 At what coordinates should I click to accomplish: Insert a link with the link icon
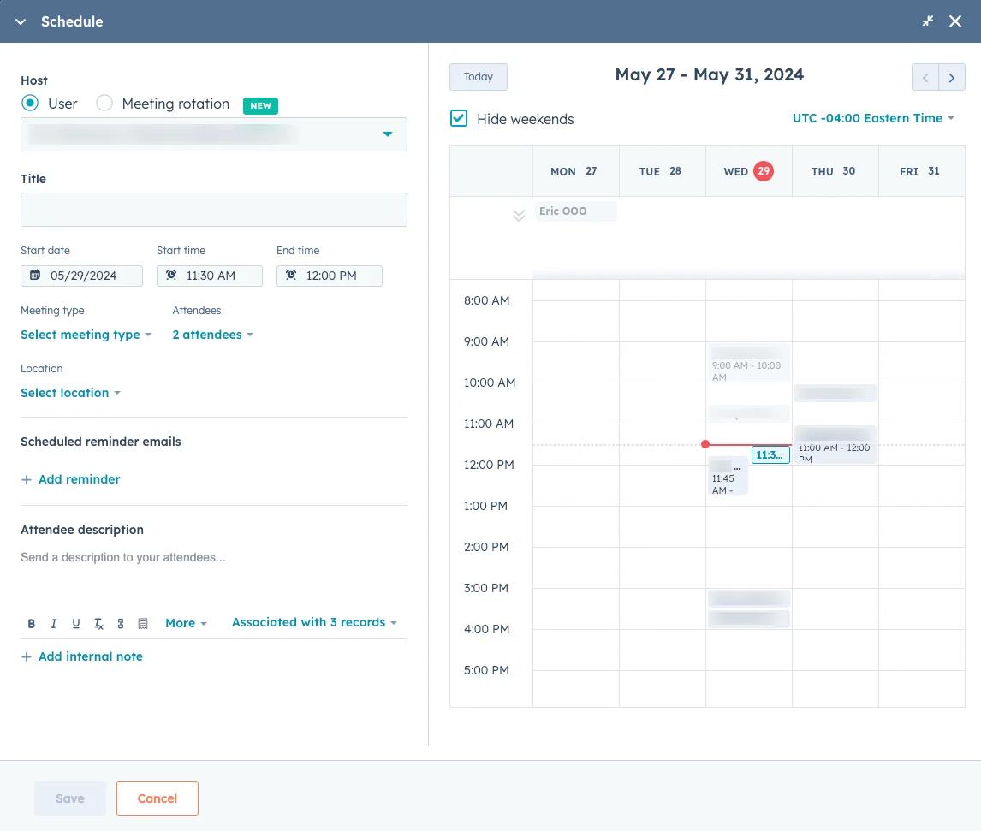pos(121,623)
